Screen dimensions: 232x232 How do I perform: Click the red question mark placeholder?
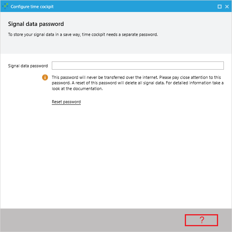pos(201,220)
